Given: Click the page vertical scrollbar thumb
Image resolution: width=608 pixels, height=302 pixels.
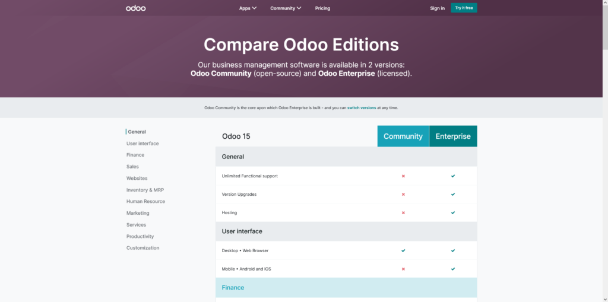Looking at the screenshot, I should coord(605,27).
